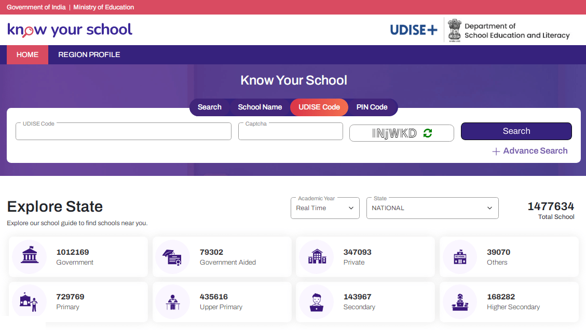586x330 pixels.
Task: Click the Private school building icon
Action: 317,257
